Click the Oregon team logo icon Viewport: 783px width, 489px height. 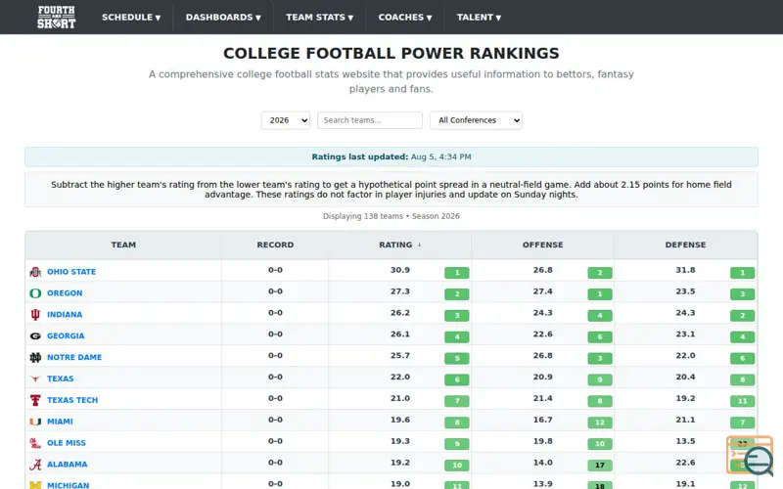pos(35,293)
